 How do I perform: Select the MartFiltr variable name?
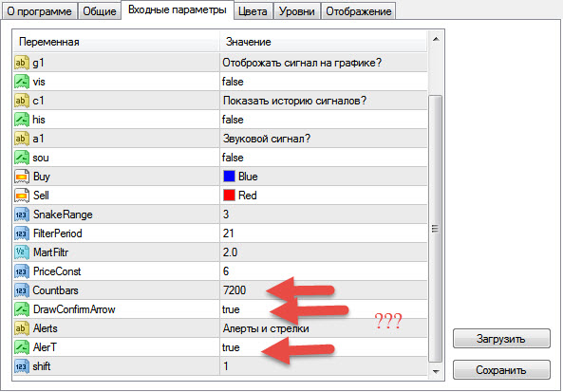(50, 252)
